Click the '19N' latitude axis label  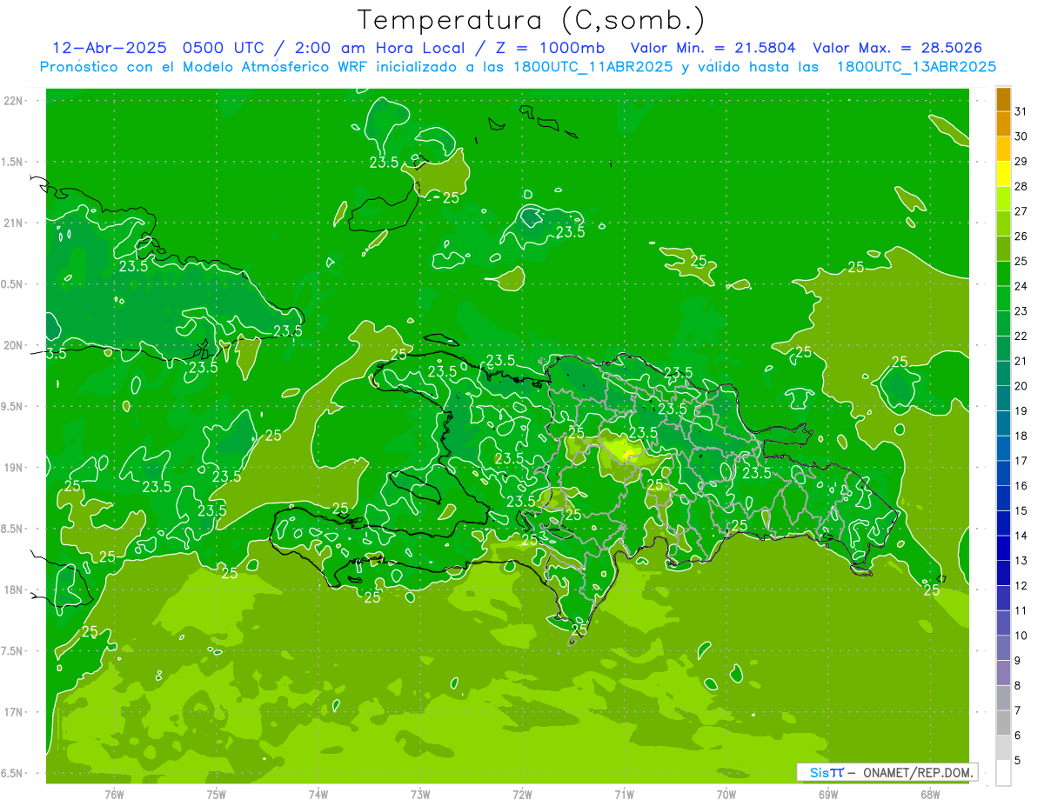pyautogui.click(x=15, y=468)
